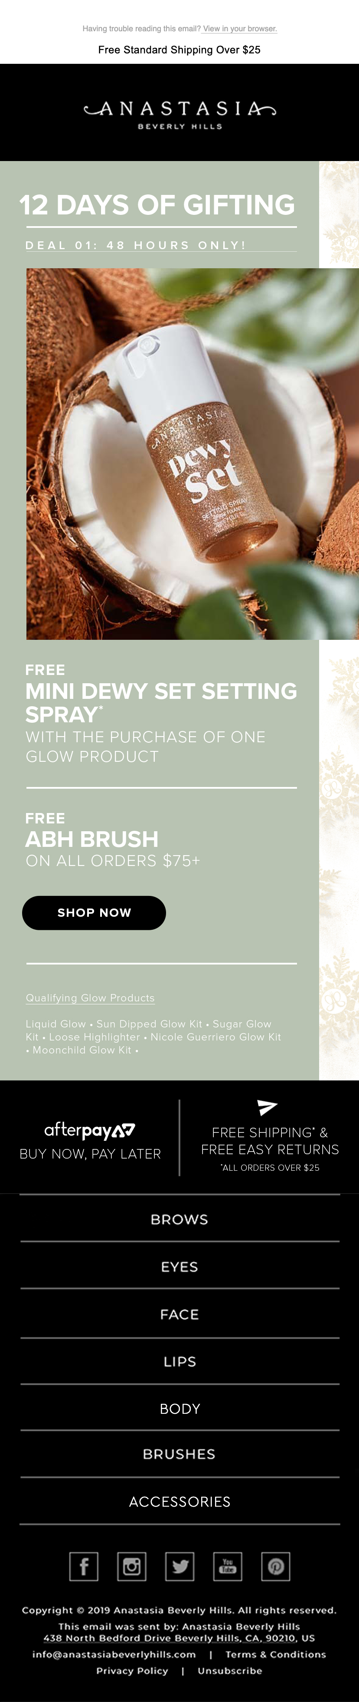The height and width of the screenshot is (1702, 359).
Task: Open the Accessories category
Action: pos(179,1502)
